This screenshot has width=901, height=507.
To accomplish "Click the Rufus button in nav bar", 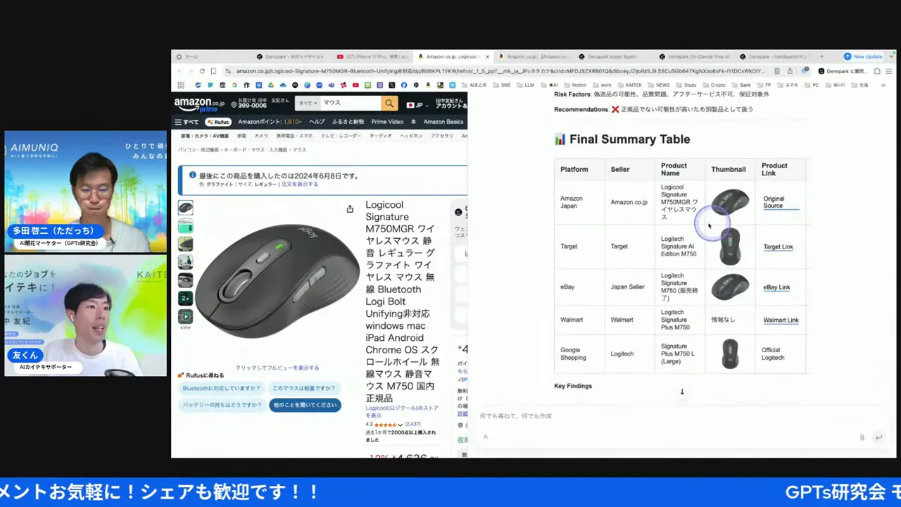I will [x=218, y=122].
